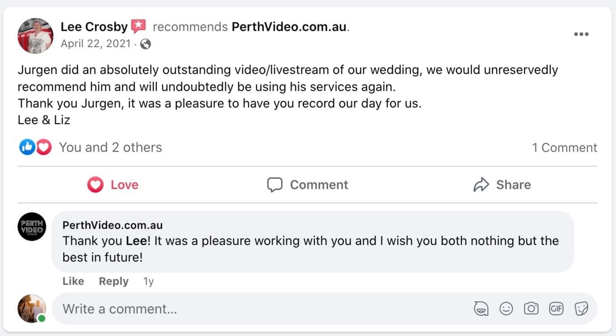Viewport: 616px width, 336px height.
Task: Open the PerthVideo.com.au page link in header
Action: pyautogui.click(x=289, y=27)
